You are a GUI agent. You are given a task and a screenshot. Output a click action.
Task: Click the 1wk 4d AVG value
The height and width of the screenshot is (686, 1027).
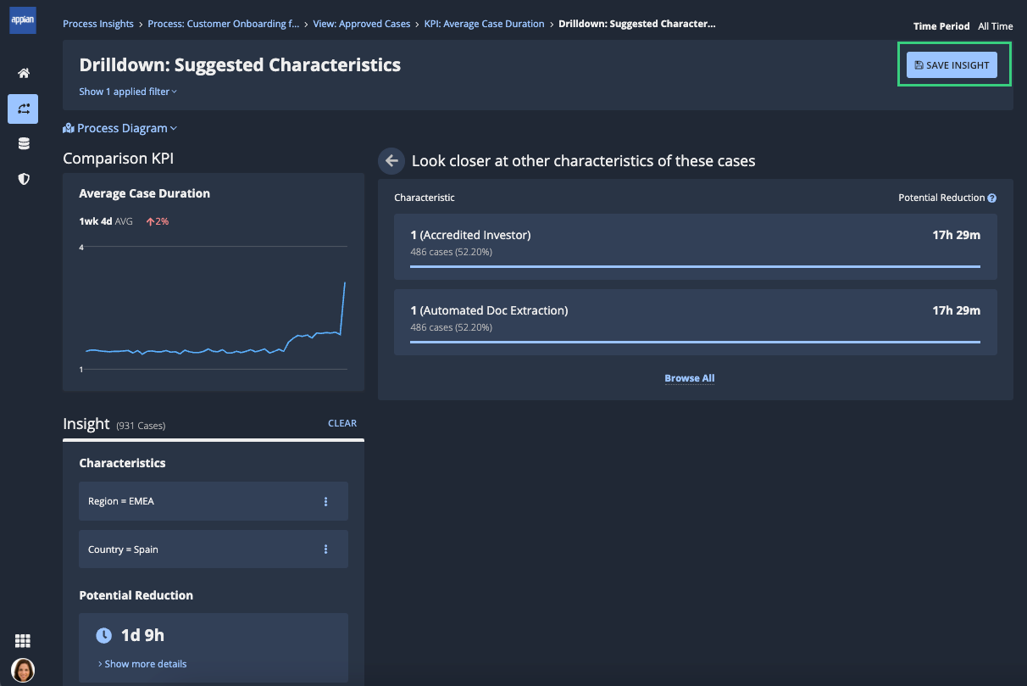point(106,221)
